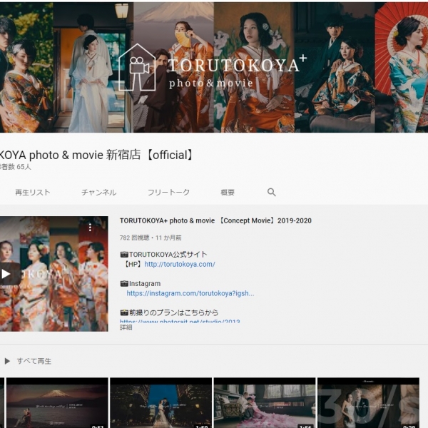This screenshot has width=428, height=428.
Task: Switch to the チャンネル tab
Action: tap(99, 193)
